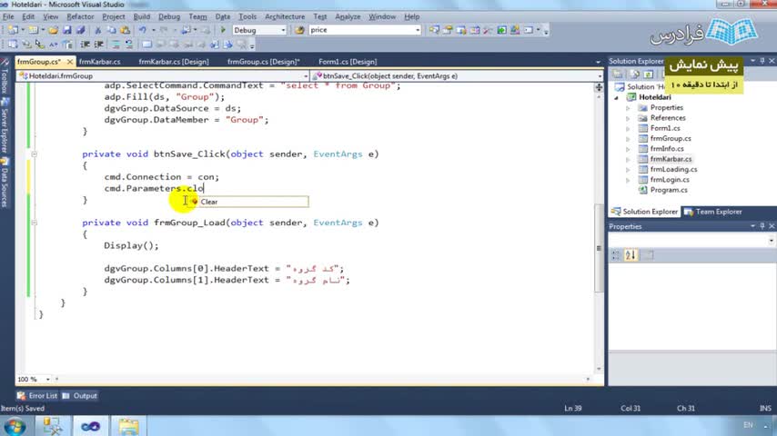
Task: Switch to frmGroup.cs [Design] tab
Action: (264, 62)
